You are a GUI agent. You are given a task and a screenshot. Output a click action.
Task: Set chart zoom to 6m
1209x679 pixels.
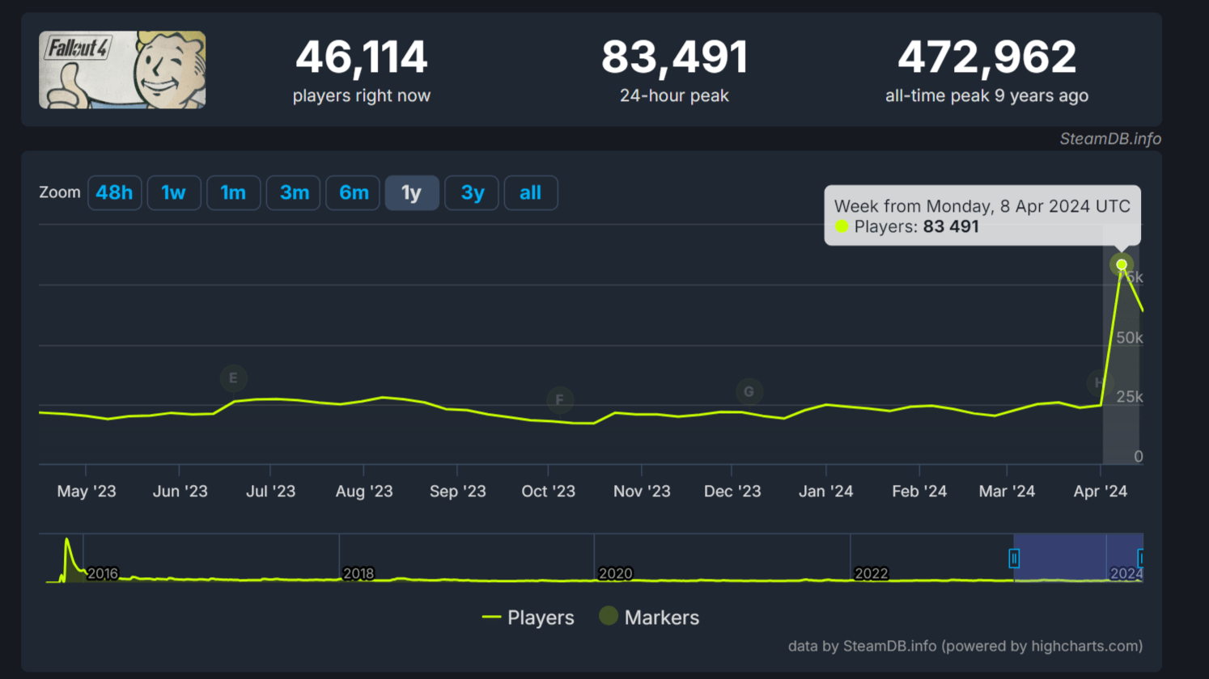tap(353, 193)
